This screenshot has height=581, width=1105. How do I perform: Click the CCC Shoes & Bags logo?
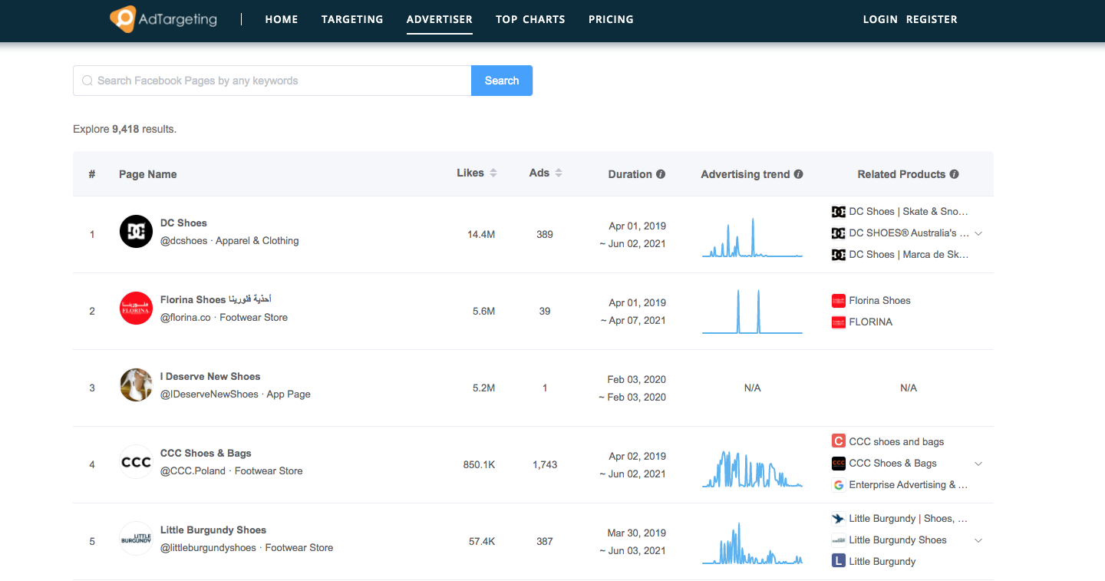[x=136, y=461]
